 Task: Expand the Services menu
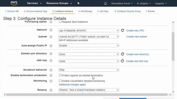(34, 3)
